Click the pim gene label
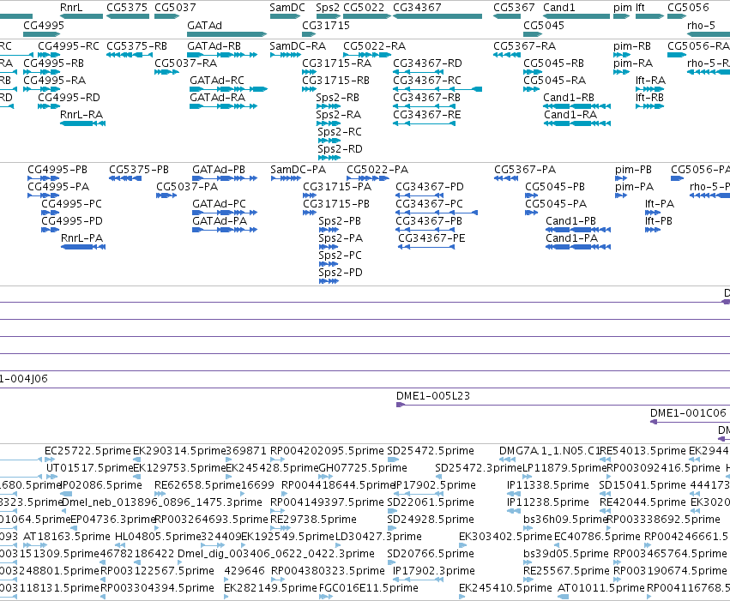Viewport: 730px width, 601px height. 623,8
